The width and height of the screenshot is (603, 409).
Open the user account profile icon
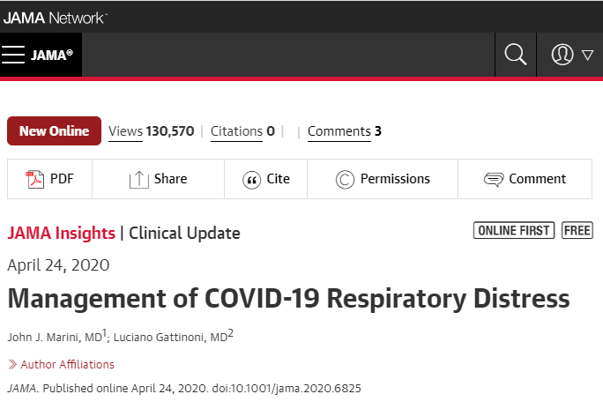click(x=562, y=55)
